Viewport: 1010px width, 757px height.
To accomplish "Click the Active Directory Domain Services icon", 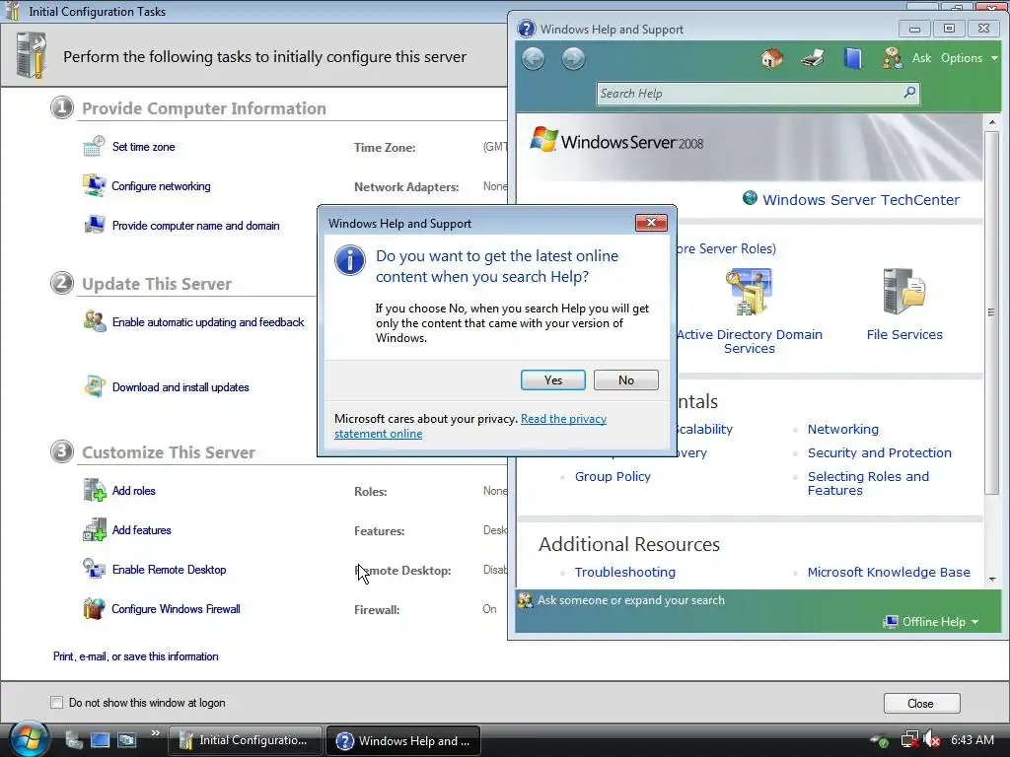I will click(x=749, y=292).
